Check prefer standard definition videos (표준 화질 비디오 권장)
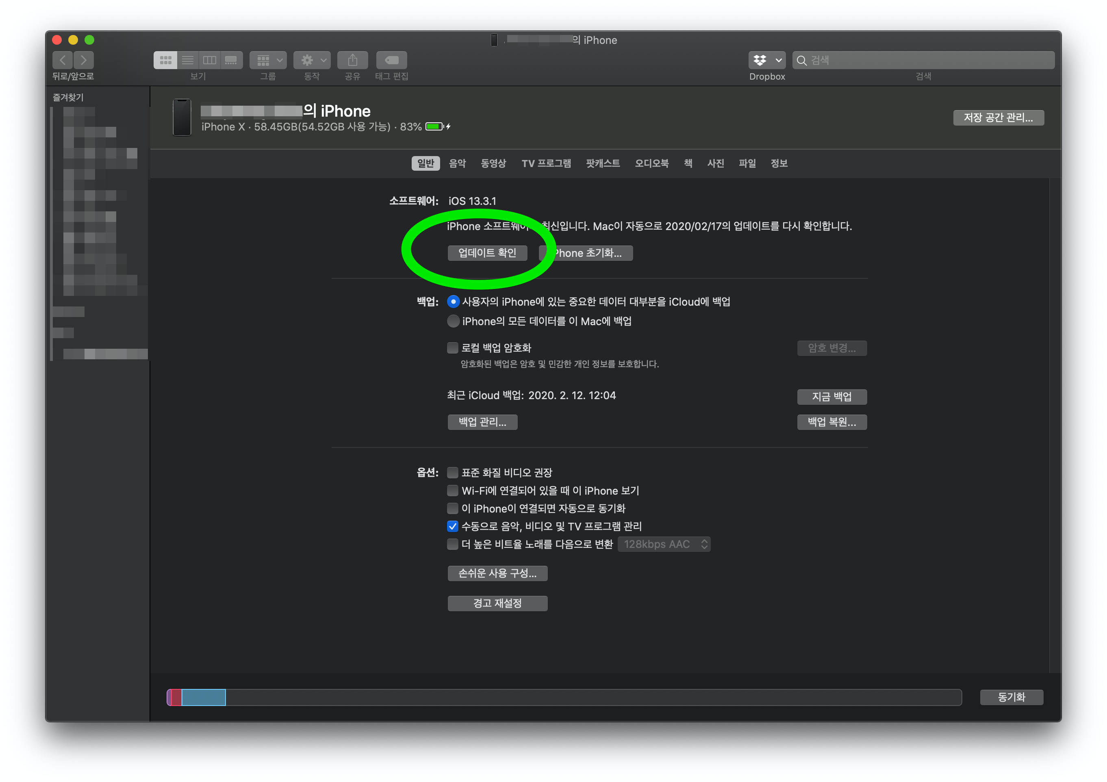 point(453,472)
